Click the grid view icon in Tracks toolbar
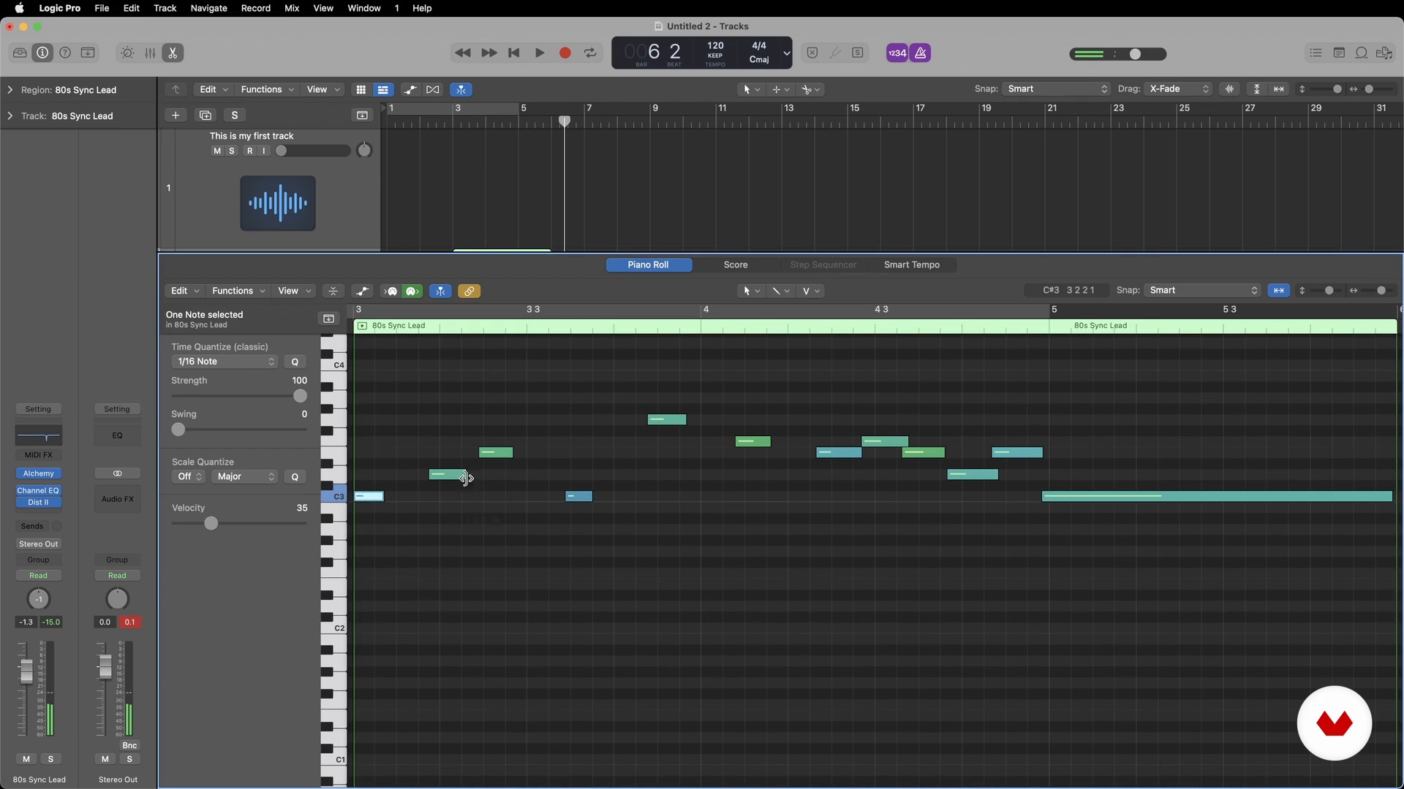1404x789 pixels. [x=361, y=89]
